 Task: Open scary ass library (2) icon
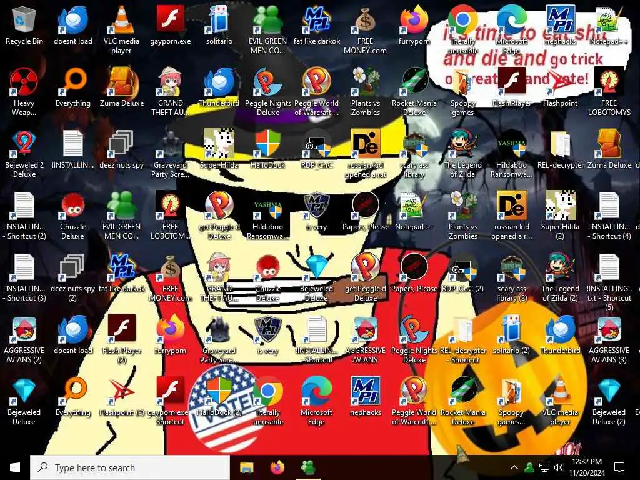511,277
